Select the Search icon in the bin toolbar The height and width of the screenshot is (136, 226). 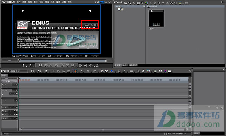[x=130, y=3]
